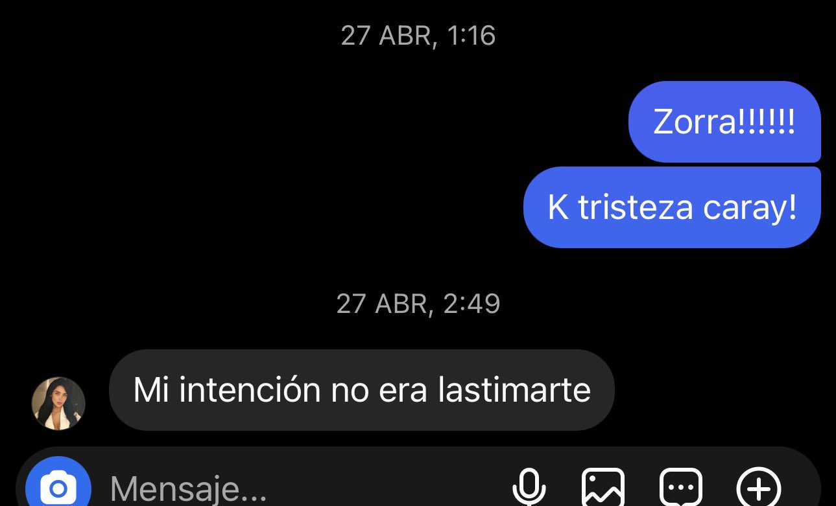Expand extra attachments with the plus button
The height and width of the screenshot is (506, 836).
(759, 487)
